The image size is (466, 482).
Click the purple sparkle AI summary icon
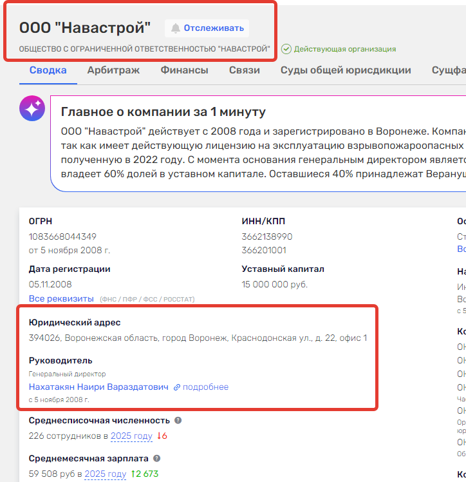point(32,108)
